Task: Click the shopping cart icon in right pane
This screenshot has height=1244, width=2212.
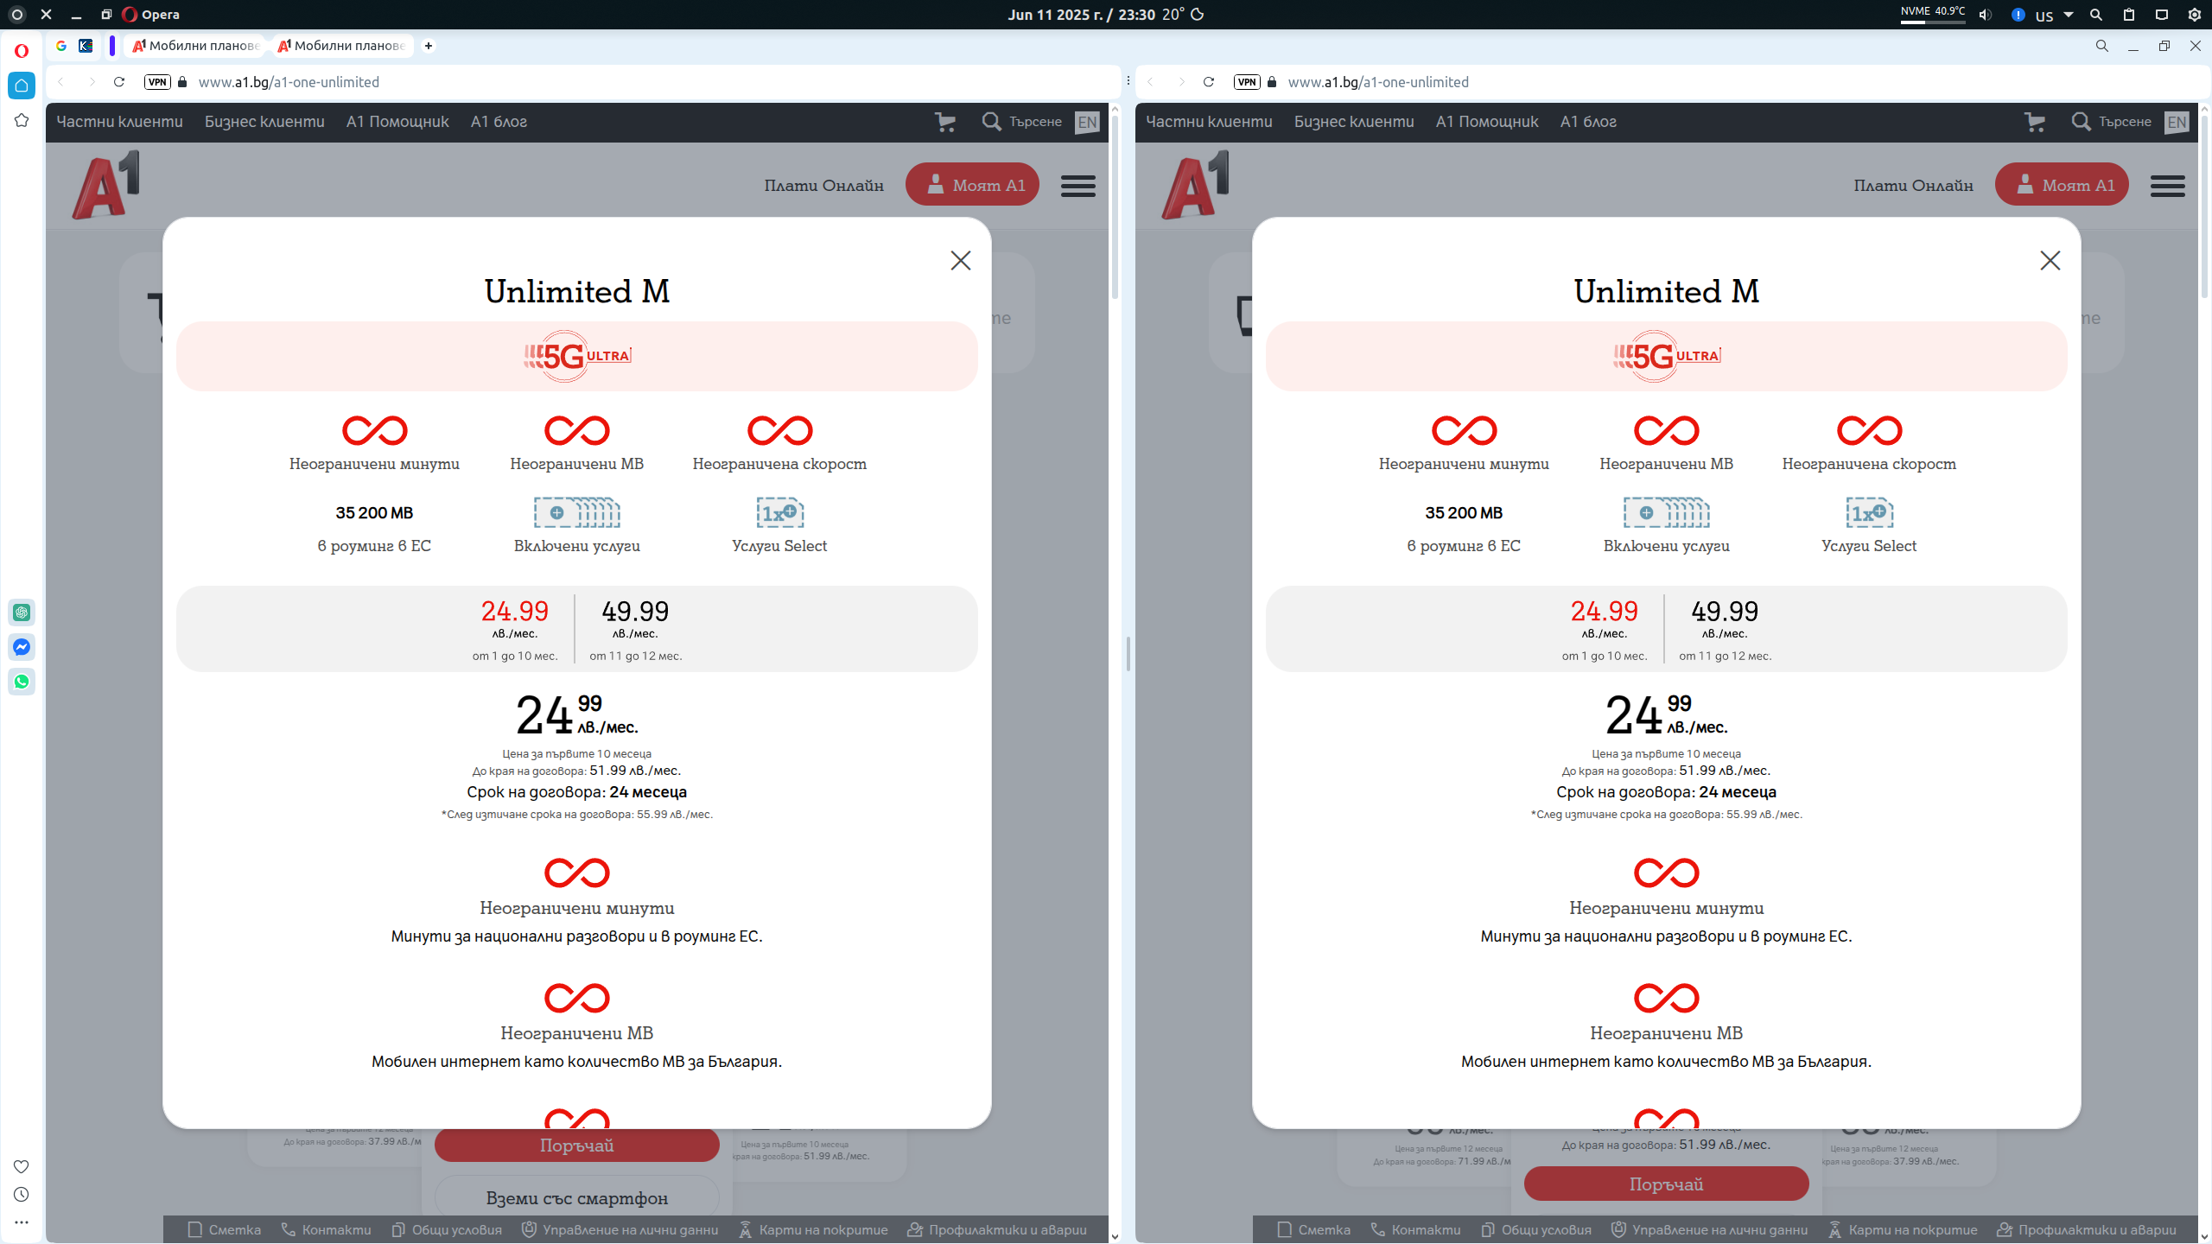Action: tap(2035, 122)
